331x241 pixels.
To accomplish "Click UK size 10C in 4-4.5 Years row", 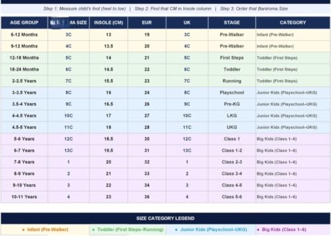I will pos(187,116).
